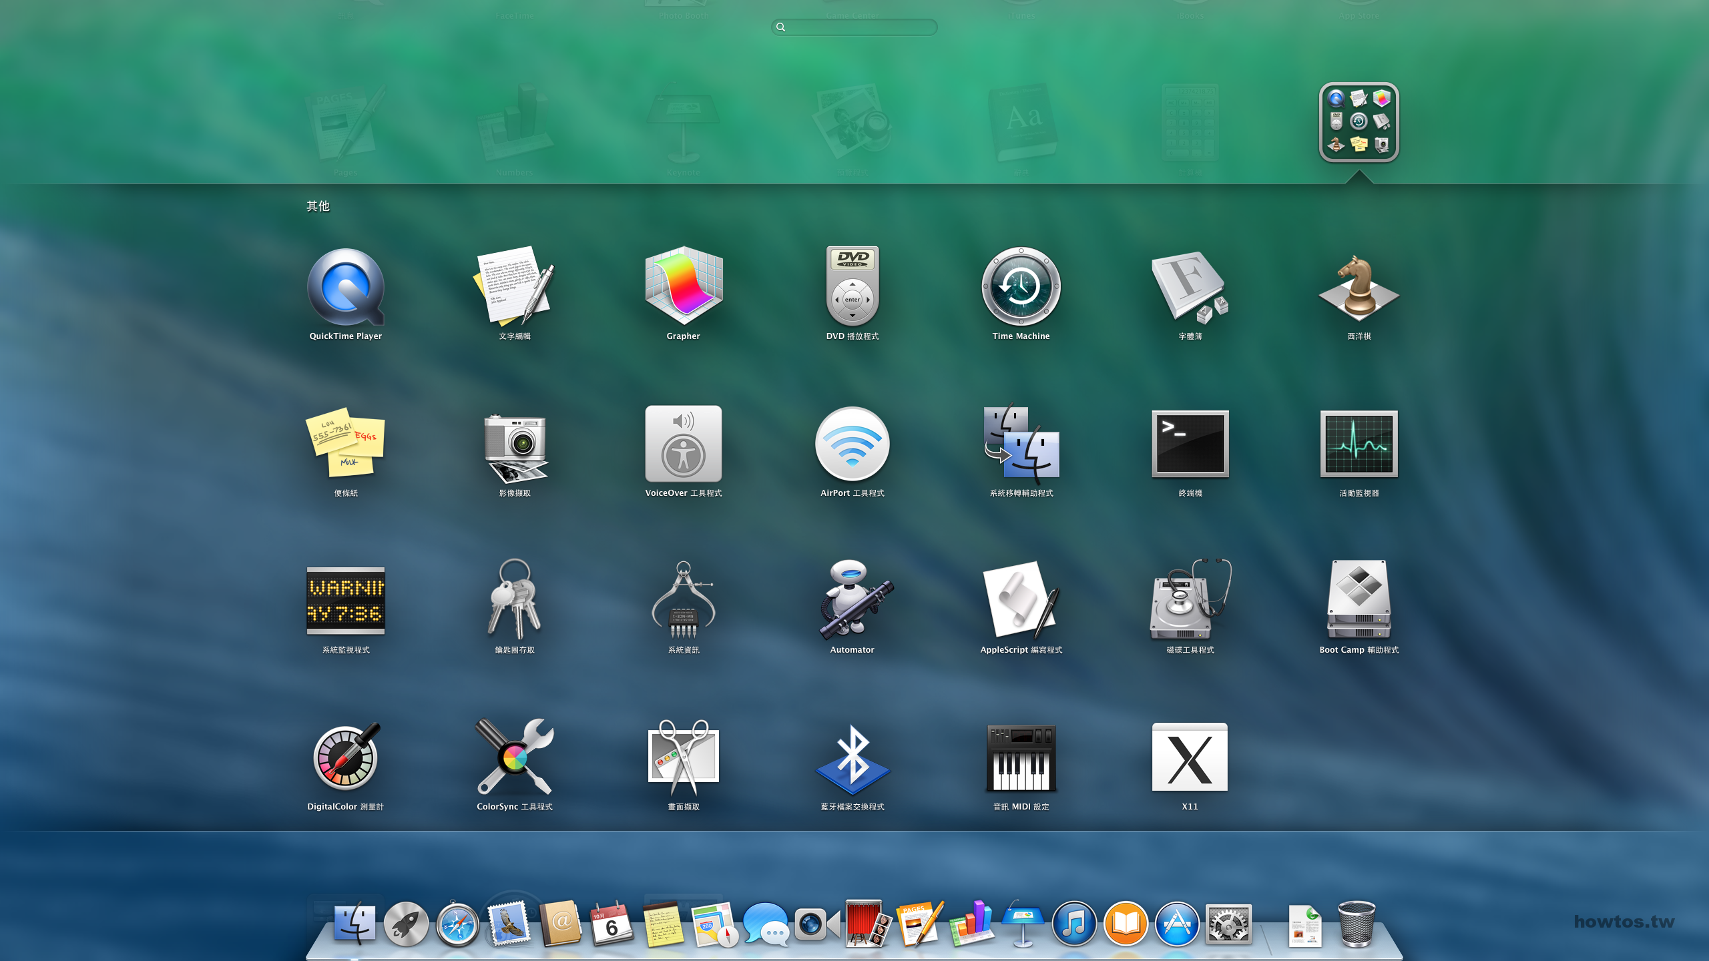1709x961 pixels.
Task: Open Calendar in the Dock
Action: coord(612,924)
